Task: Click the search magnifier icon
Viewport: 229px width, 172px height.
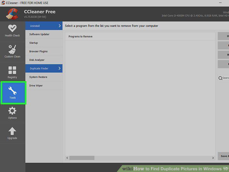Action: [x=220, y=78]
